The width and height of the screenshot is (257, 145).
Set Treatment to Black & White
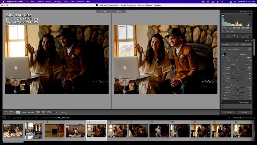pyautogui.click(x=246, y=44)
